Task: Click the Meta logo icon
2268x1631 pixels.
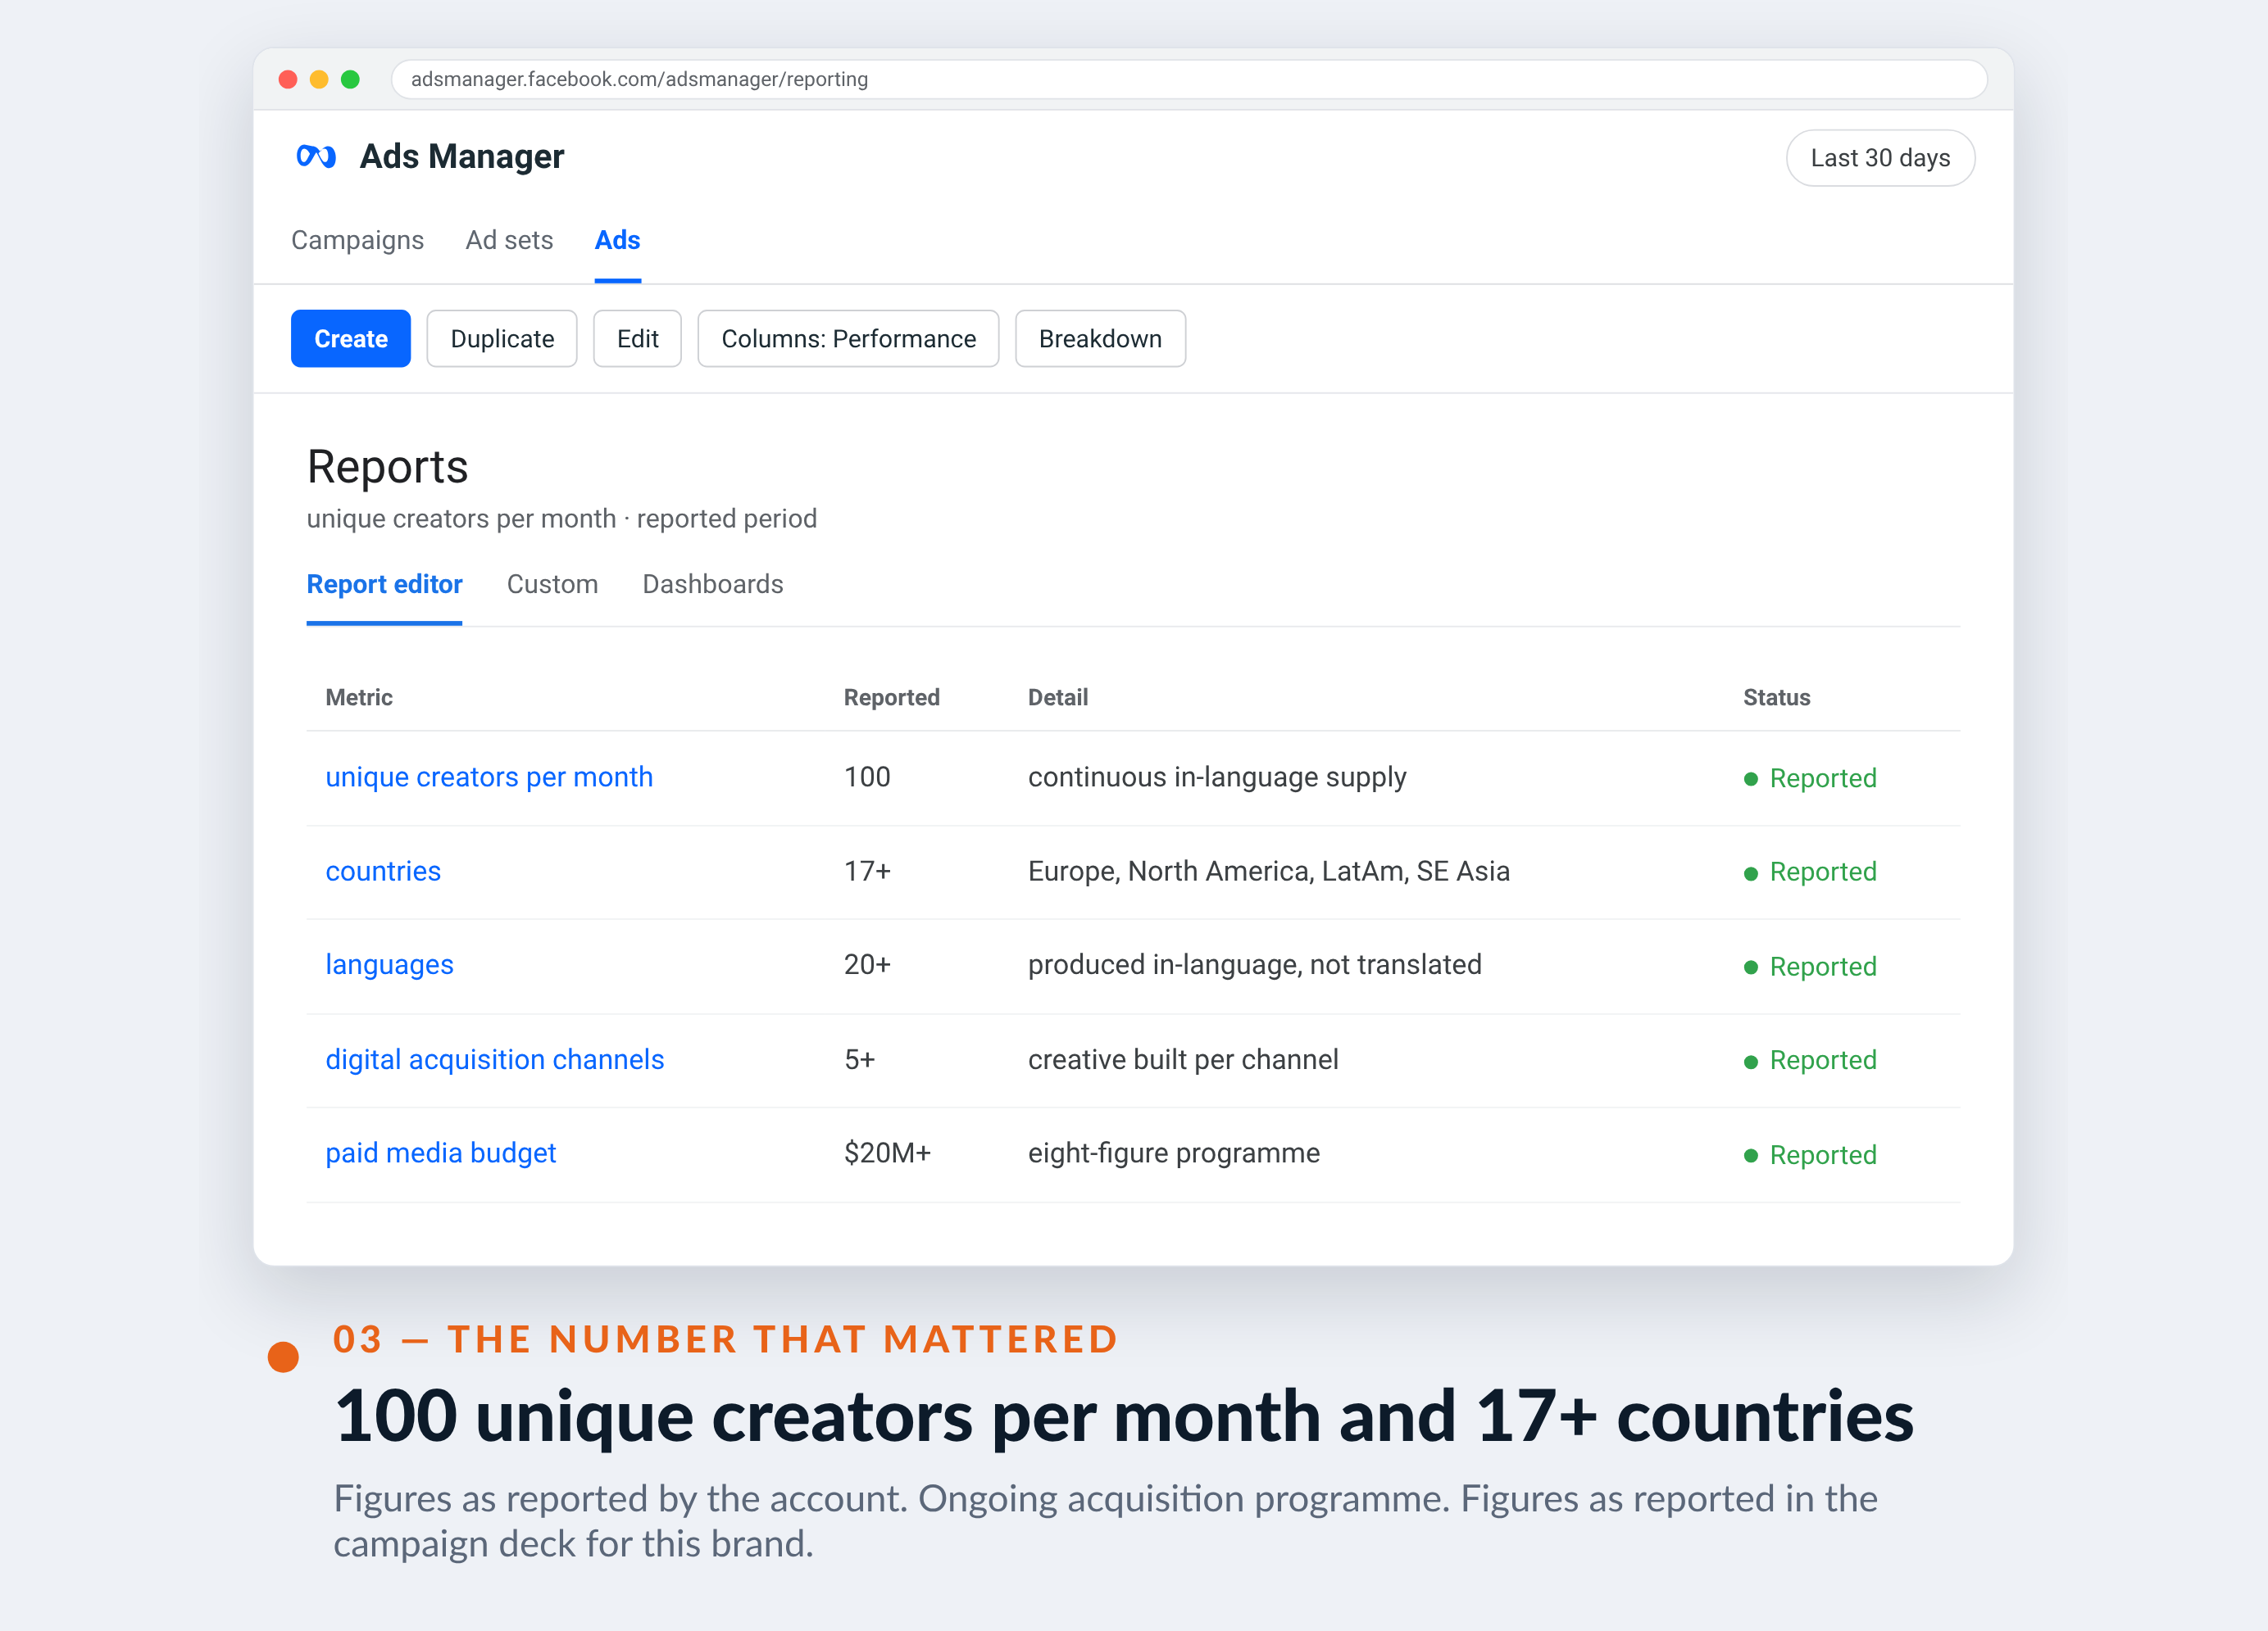Action: 316,157
